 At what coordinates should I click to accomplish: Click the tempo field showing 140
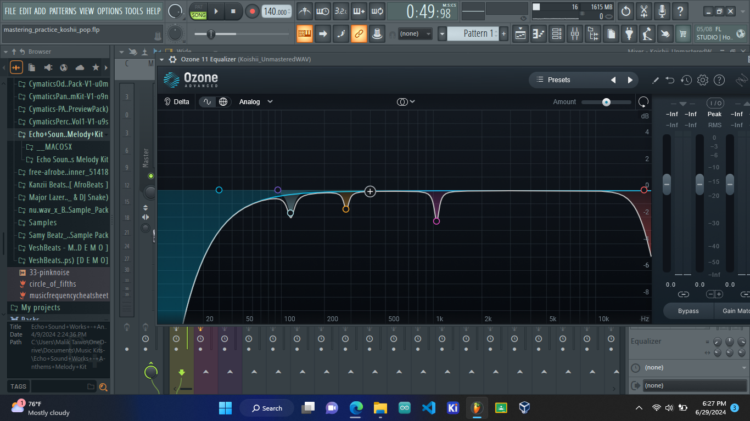click(277, 12)
